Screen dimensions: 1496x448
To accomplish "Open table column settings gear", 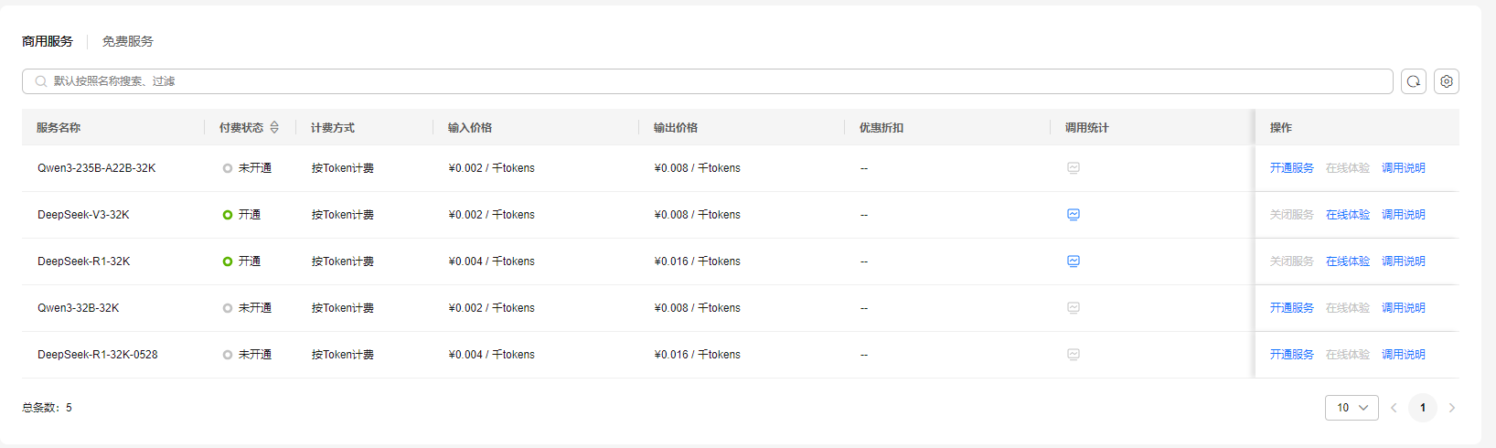I will pos(1447,81).
